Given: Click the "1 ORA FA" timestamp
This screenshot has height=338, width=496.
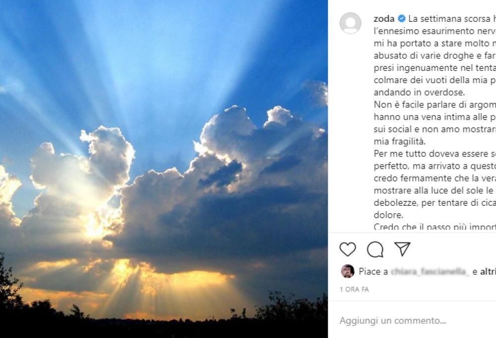Looking at the screenshot, I should pyautogui.click(x=354, y=289).
